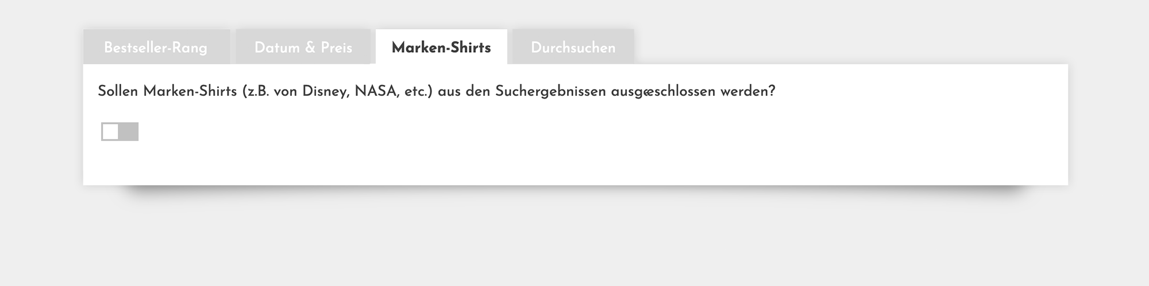Click the word "Suchergebnissen" in the question

coord(550,92)
